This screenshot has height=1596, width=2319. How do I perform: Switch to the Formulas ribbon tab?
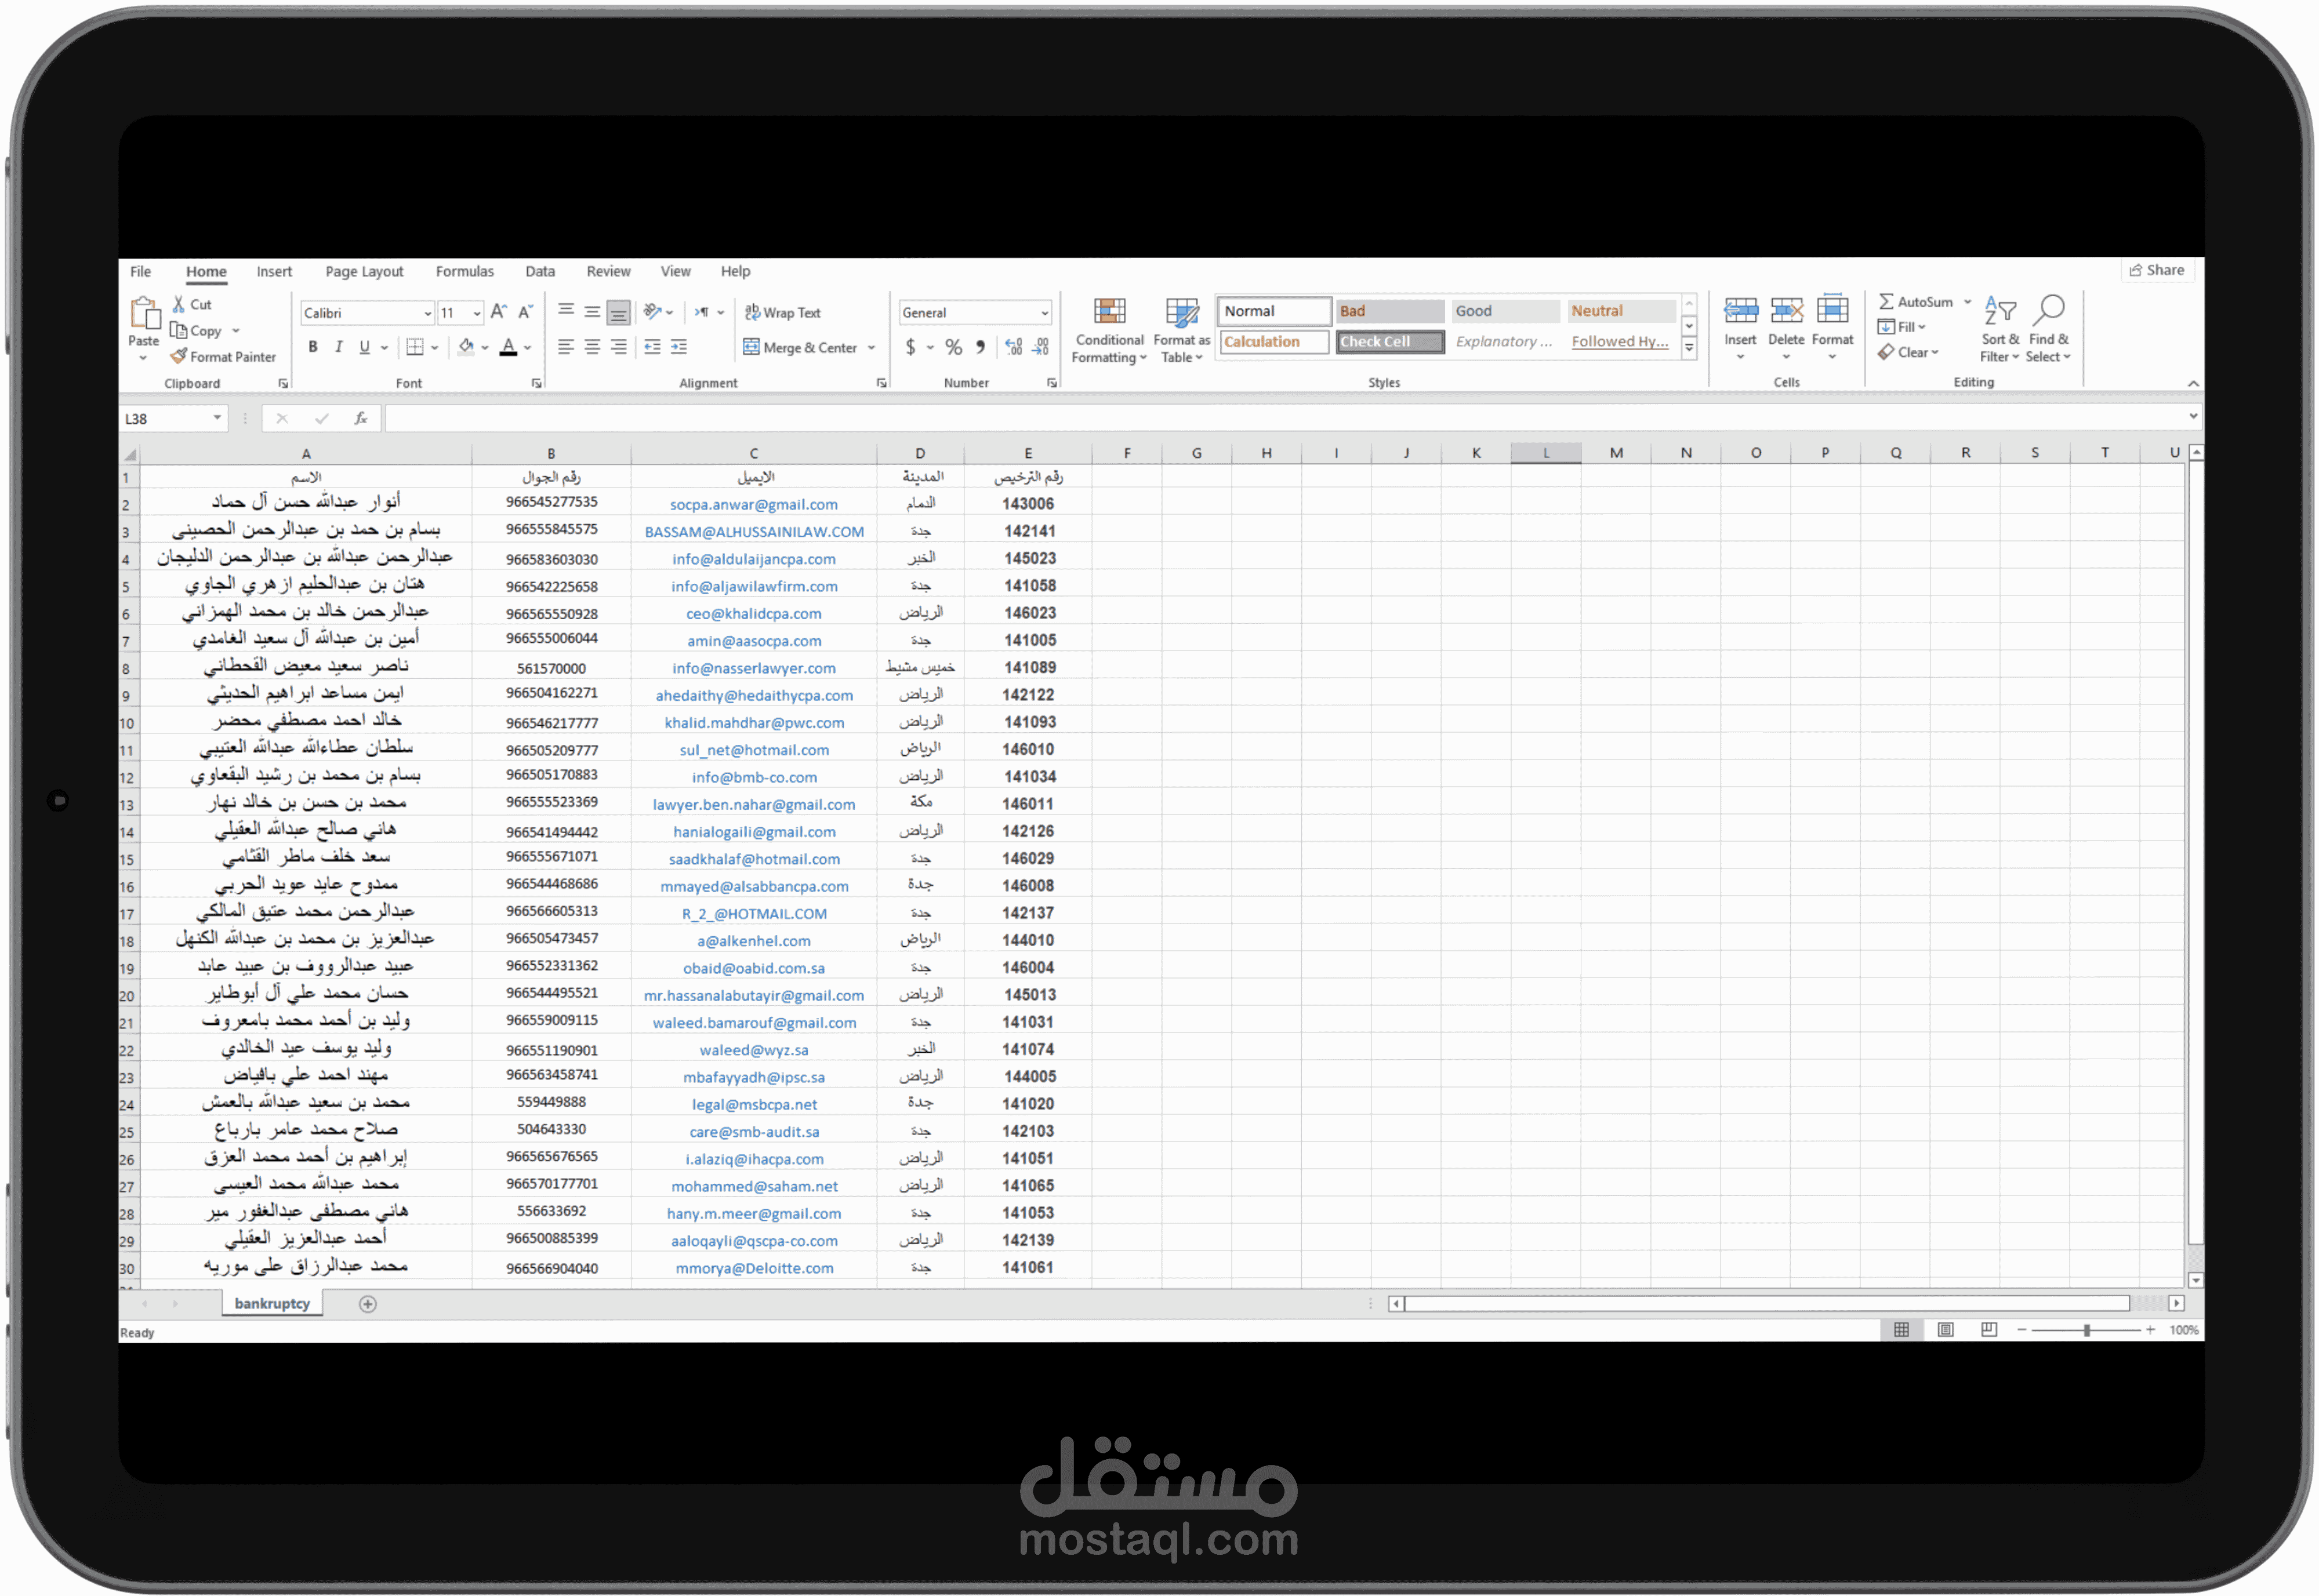click(x=464, y=271)
